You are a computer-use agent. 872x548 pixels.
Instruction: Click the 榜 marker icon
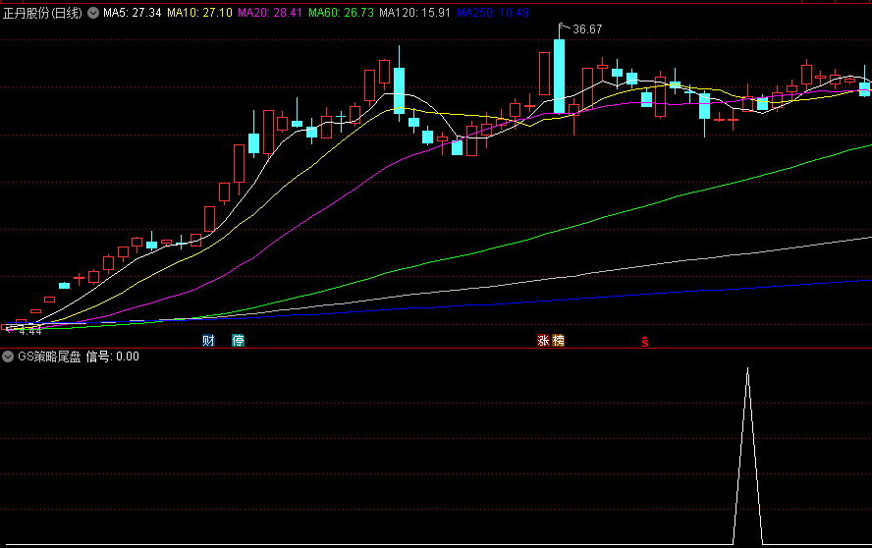558,341
